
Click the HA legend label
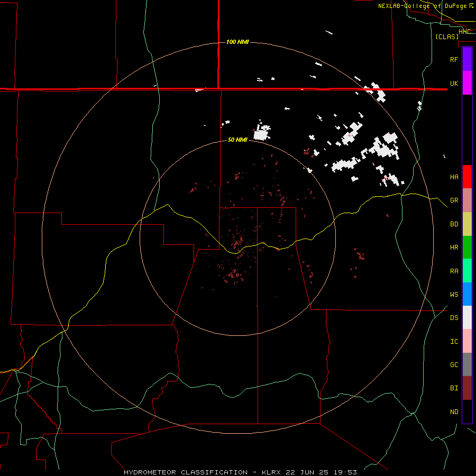(454, 177)
